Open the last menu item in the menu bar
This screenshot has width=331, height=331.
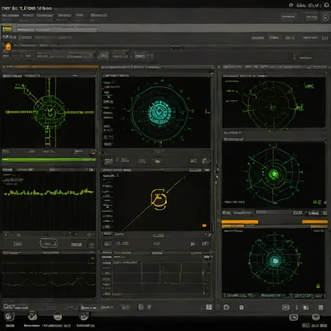pyautogui.click(x=99, y=15)
